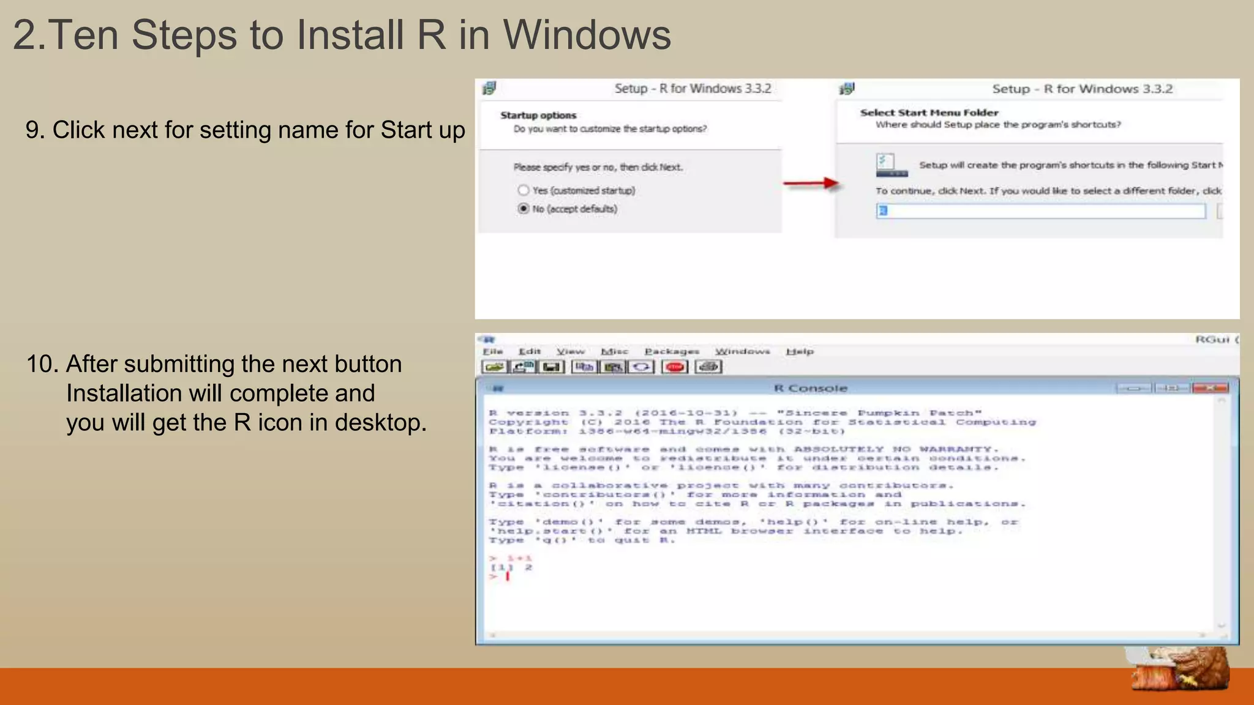This screenshot has width=1254, height=705.
Task: Click "Type 'contributors()'" console line
Action: tap(695, 494)
